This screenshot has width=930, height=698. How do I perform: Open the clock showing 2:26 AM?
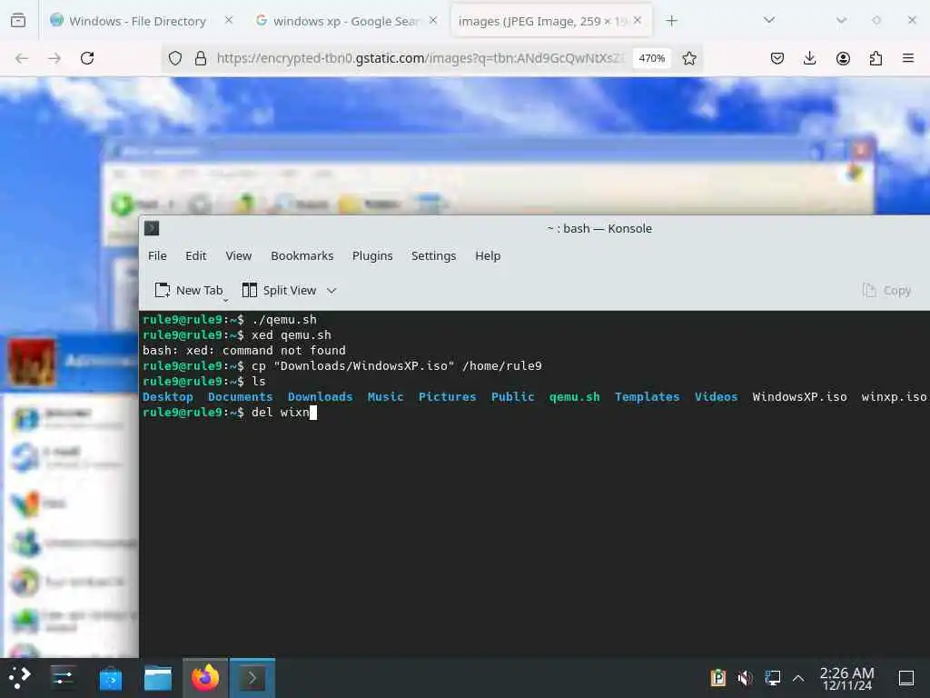[846, 678]
